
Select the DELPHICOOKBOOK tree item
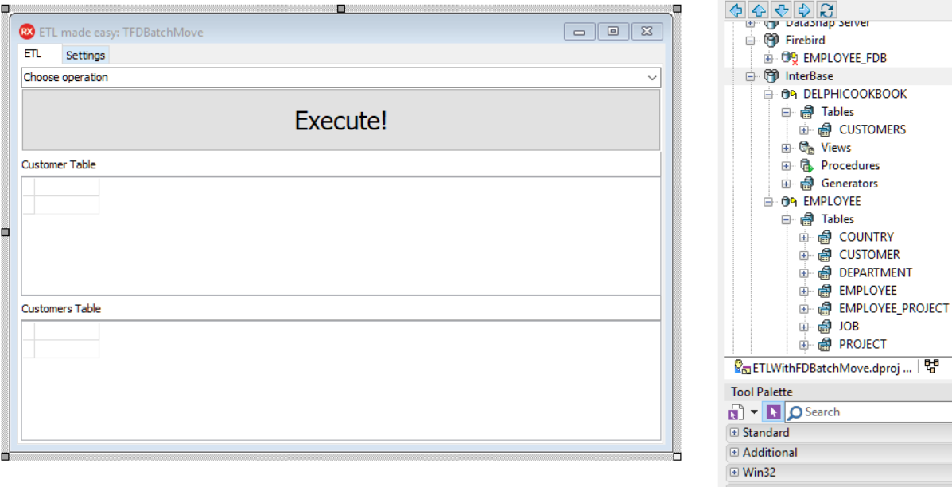click(855, 94)
